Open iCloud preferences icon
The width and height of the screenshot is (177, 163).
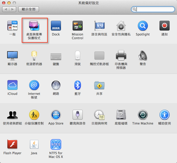point(12,85)
